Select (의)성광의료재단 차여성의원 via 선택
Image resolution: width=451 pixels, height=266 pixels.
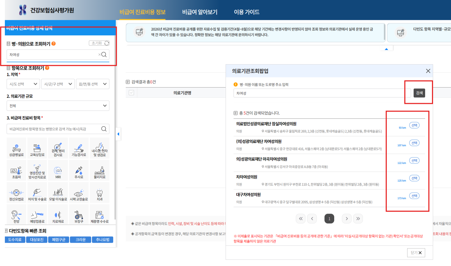tap(414, 143)
